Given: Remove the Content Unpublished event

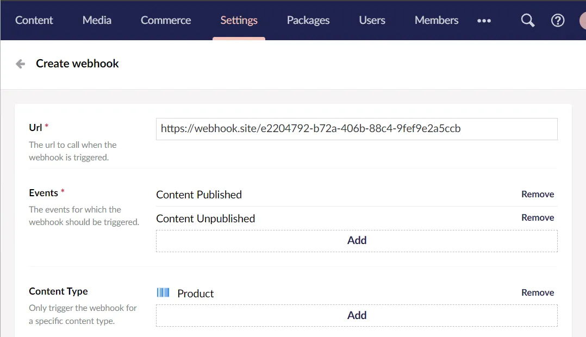Looking at the screenshot, I should [538, 218].
